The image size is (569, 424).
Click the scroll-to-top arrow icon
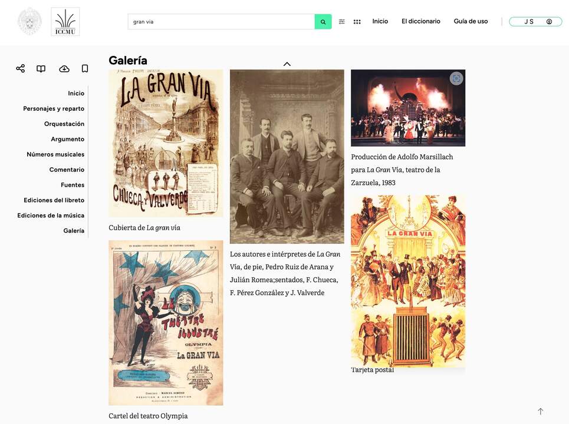pyautogui.click(x=540, y=411)
